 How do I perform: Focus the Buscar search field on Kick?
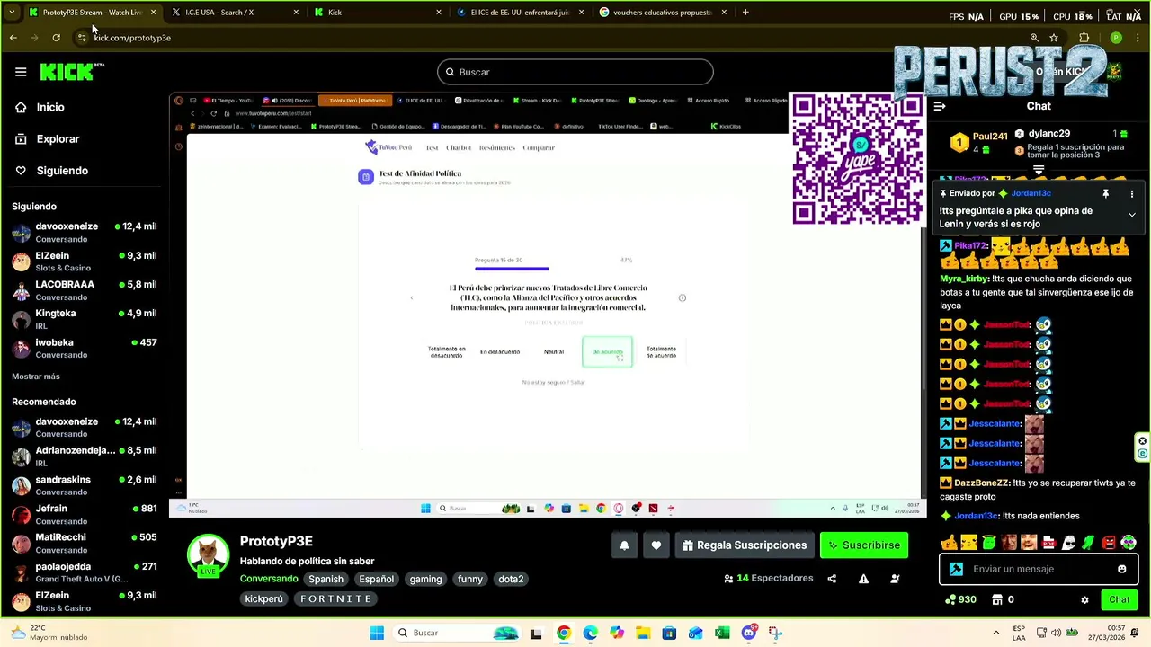(x=575, y=72)
